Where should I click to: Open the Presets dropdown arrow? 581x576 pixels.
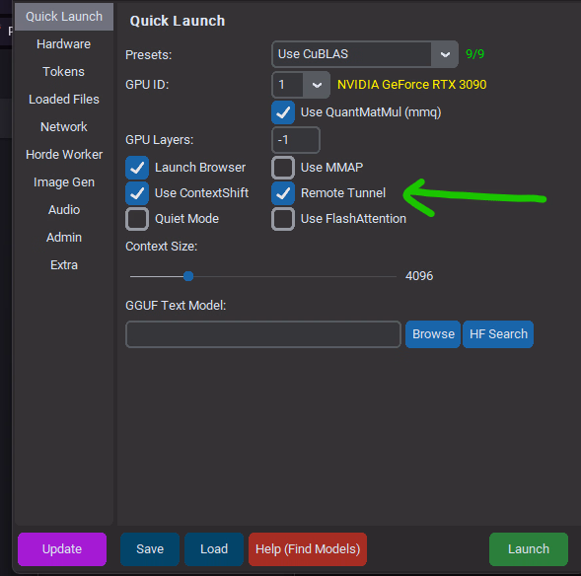click(x=445, y=54)
